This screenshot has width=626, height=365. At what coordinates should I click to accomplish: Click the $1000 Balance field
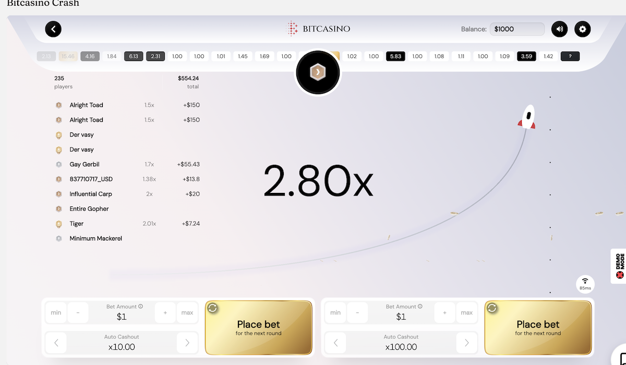(517, 29)
